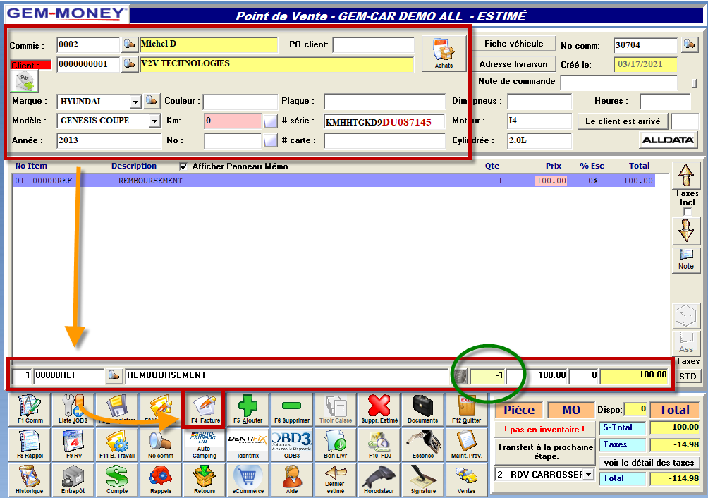The width and height of the screenshot is (708, 498).
Task: Expand Marque HYUNDAI dropdown
Action: coord(135,102)
